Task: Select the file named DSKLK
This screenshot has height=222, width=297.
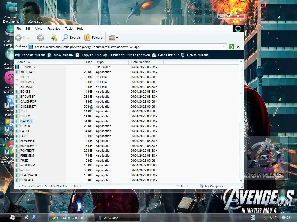Action: point(25,126)
